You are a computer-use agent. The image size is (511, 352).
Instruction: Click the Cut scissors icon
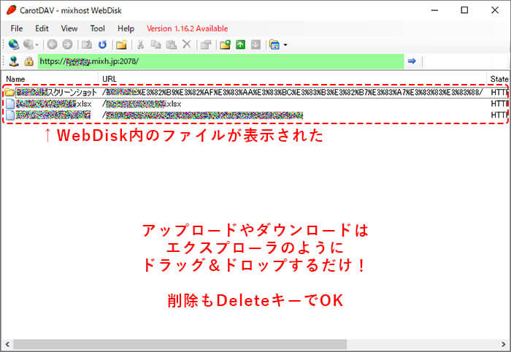(x=140, y=45)
